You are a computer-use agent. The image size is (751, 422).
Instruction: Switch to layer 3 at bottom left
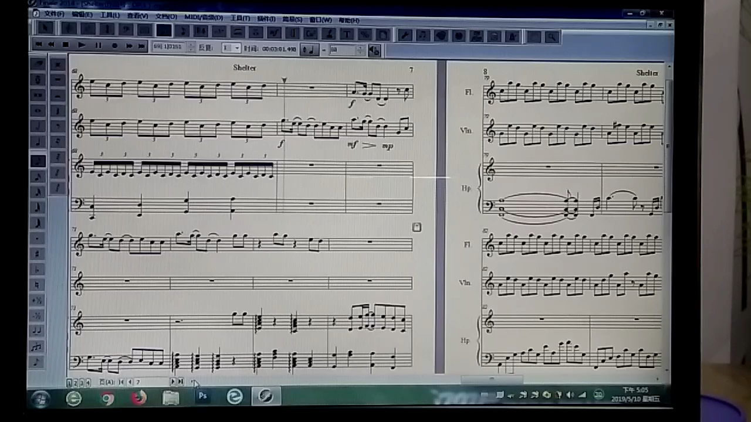click(82, 382)
